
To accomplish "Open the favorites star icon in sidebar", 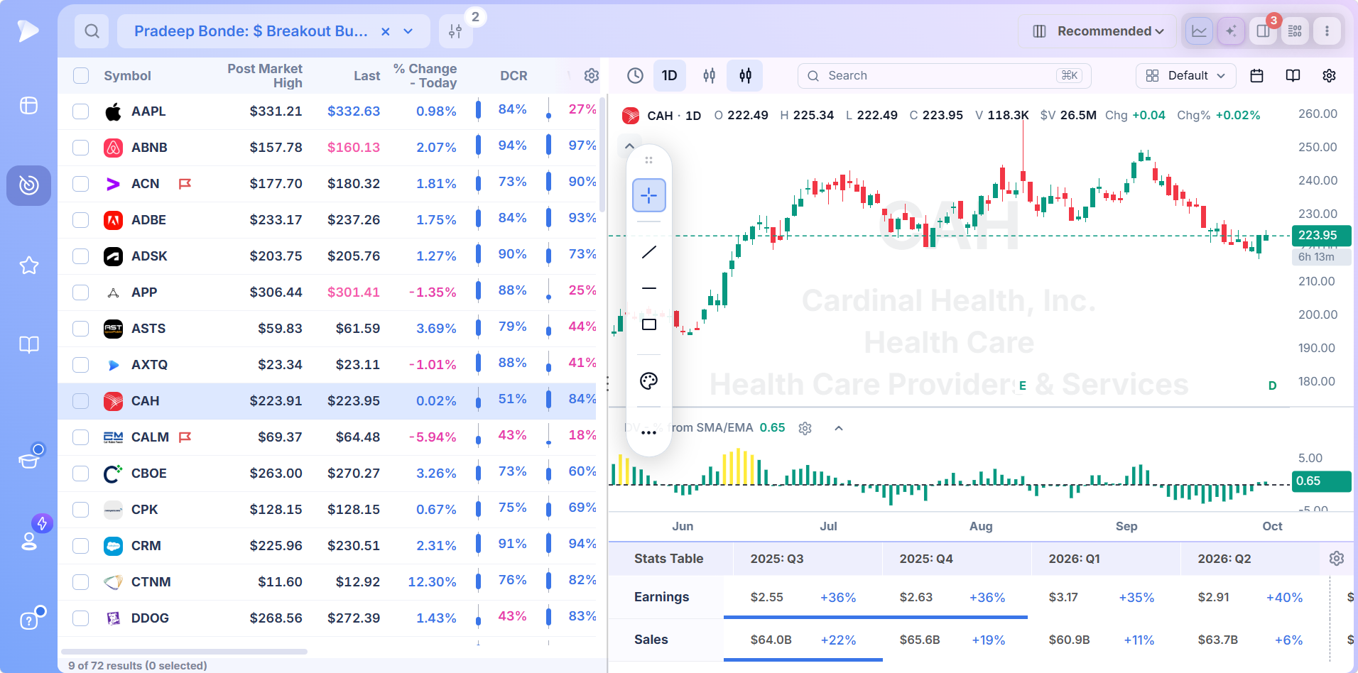I will 28,266.
